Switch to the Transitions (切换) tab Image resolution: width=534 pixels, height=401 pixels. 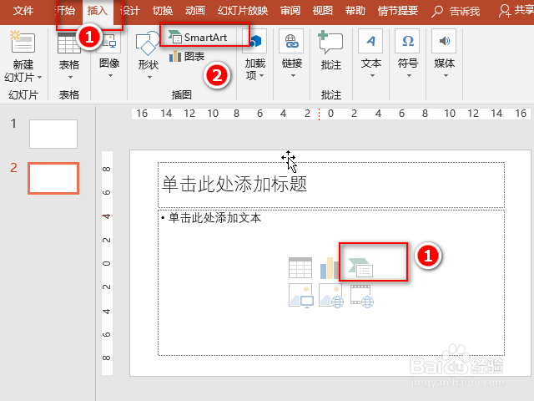[x=163, y=11]
